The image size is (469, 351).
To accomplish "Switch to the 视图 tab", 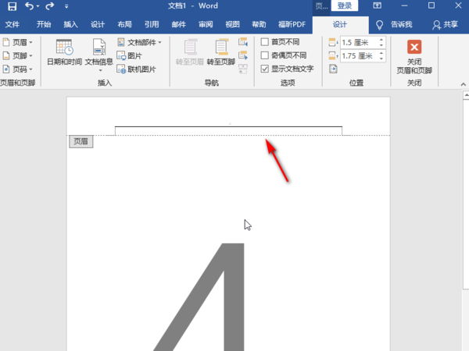I will point(232,24).
